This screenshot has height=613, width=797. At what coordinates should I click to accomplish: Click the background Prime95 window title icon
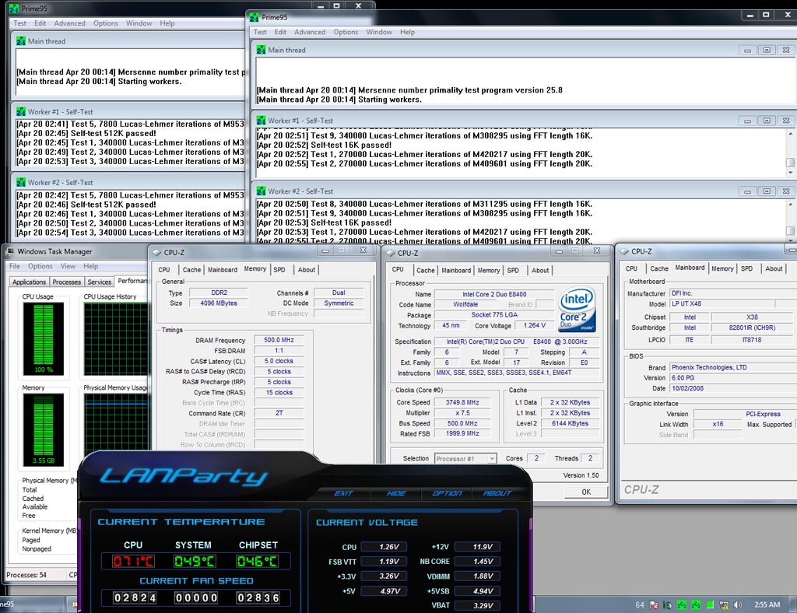(14, 9)
